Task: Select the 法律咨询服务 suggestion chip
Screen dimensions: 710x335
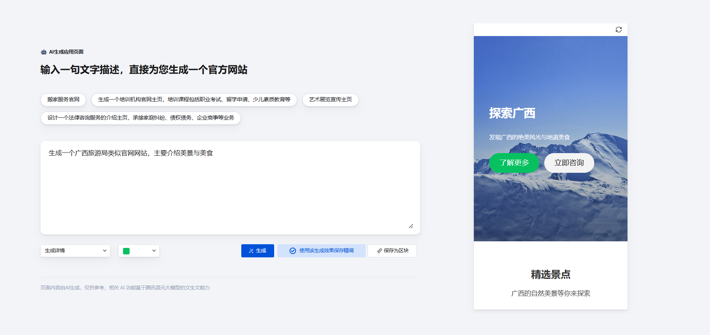Action: [x=141, y=118]
